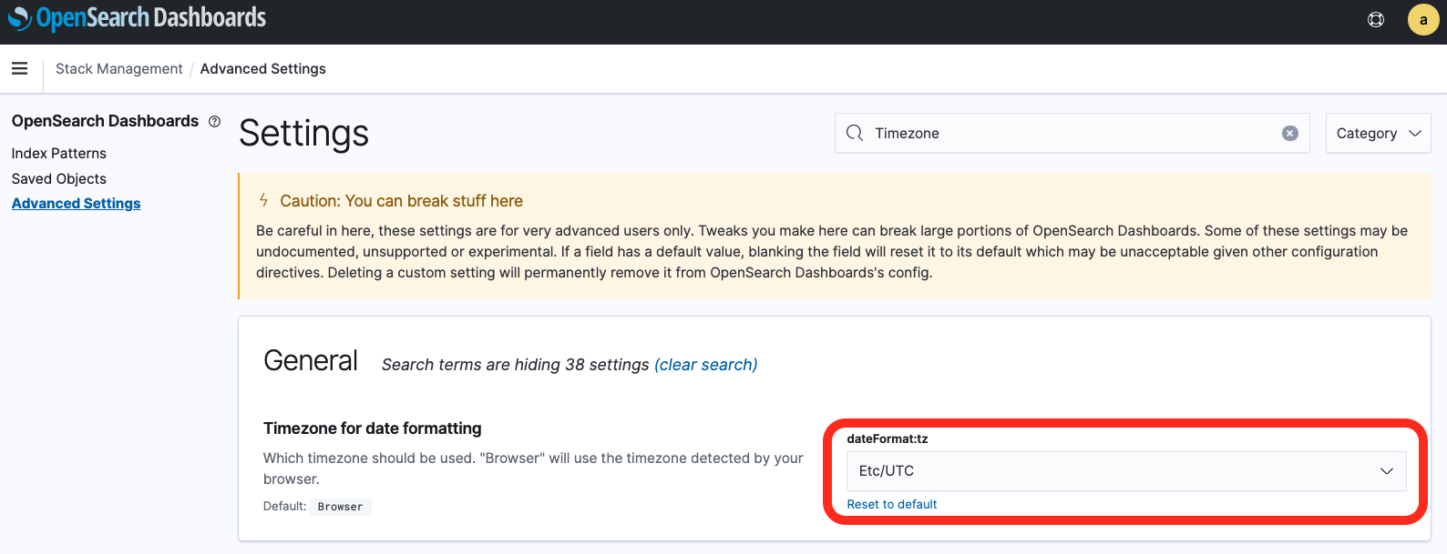The width and height of the screenshot is (1447, 554).
Task: Click the OpenSearch Dashboards logo
Action: coord(137,18)
